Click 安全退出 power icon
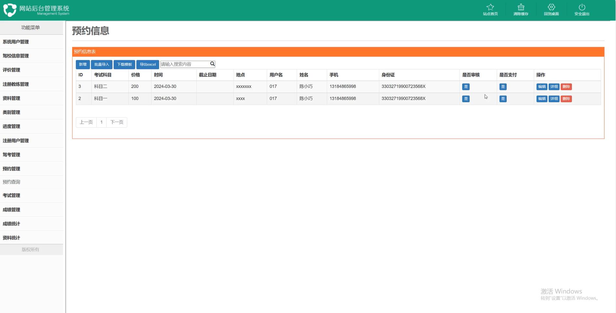 tap(582, 7)
